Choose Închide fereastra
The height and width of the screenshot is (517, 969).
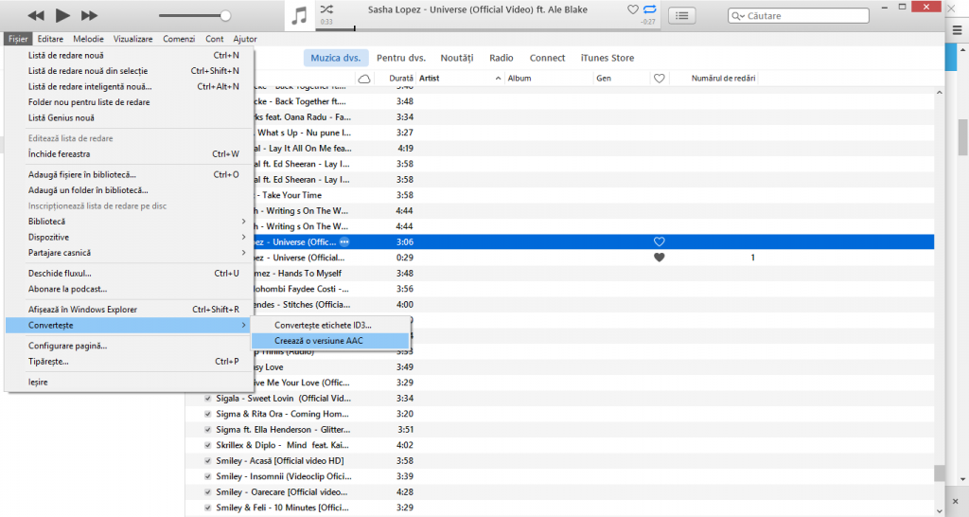tap(129, 154)
